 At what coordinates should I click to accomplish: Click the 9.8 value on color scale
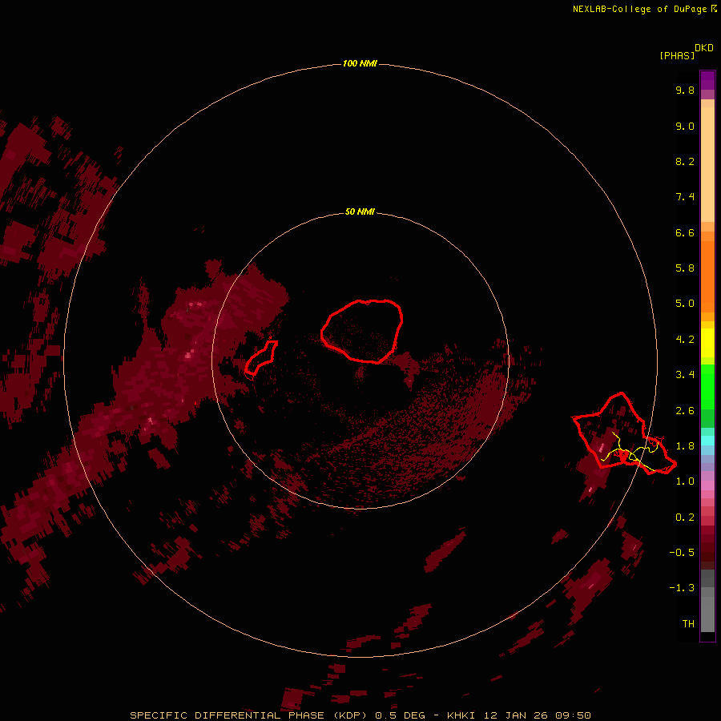click(685, 90)
